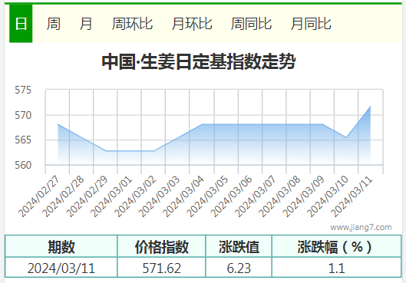Click the 2024/02/27 starting data point
This screenshot has height=283, width=406.
(x=58, y=124)
